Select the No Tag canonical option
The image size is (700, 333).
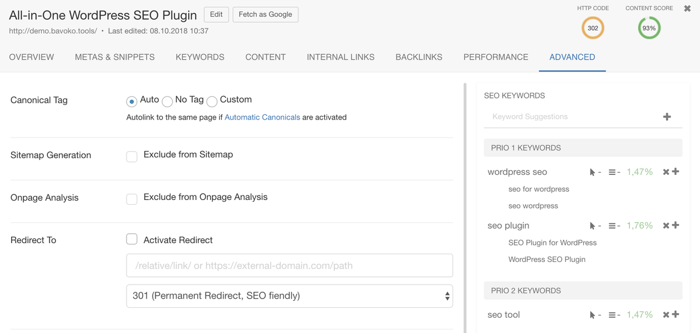coord(167,101)
